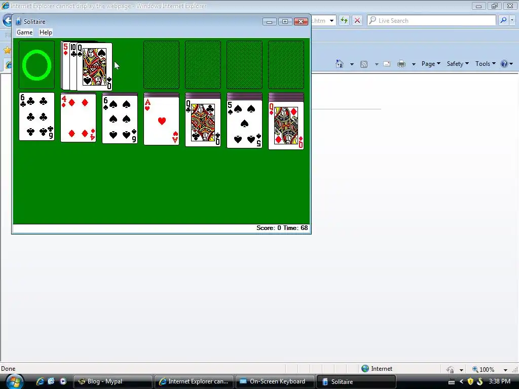Screen dimensions: 519x389
Task: Open the Safety menu in IE
Action: 458,64
